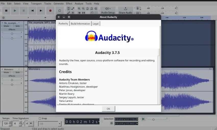
Task: Select the I-beam Selection tool
Action: [x=68, y=9]
